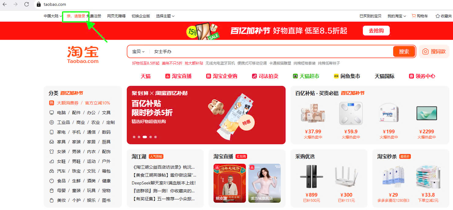Click the 领券中心 coupon icon

tap(411, 76)
